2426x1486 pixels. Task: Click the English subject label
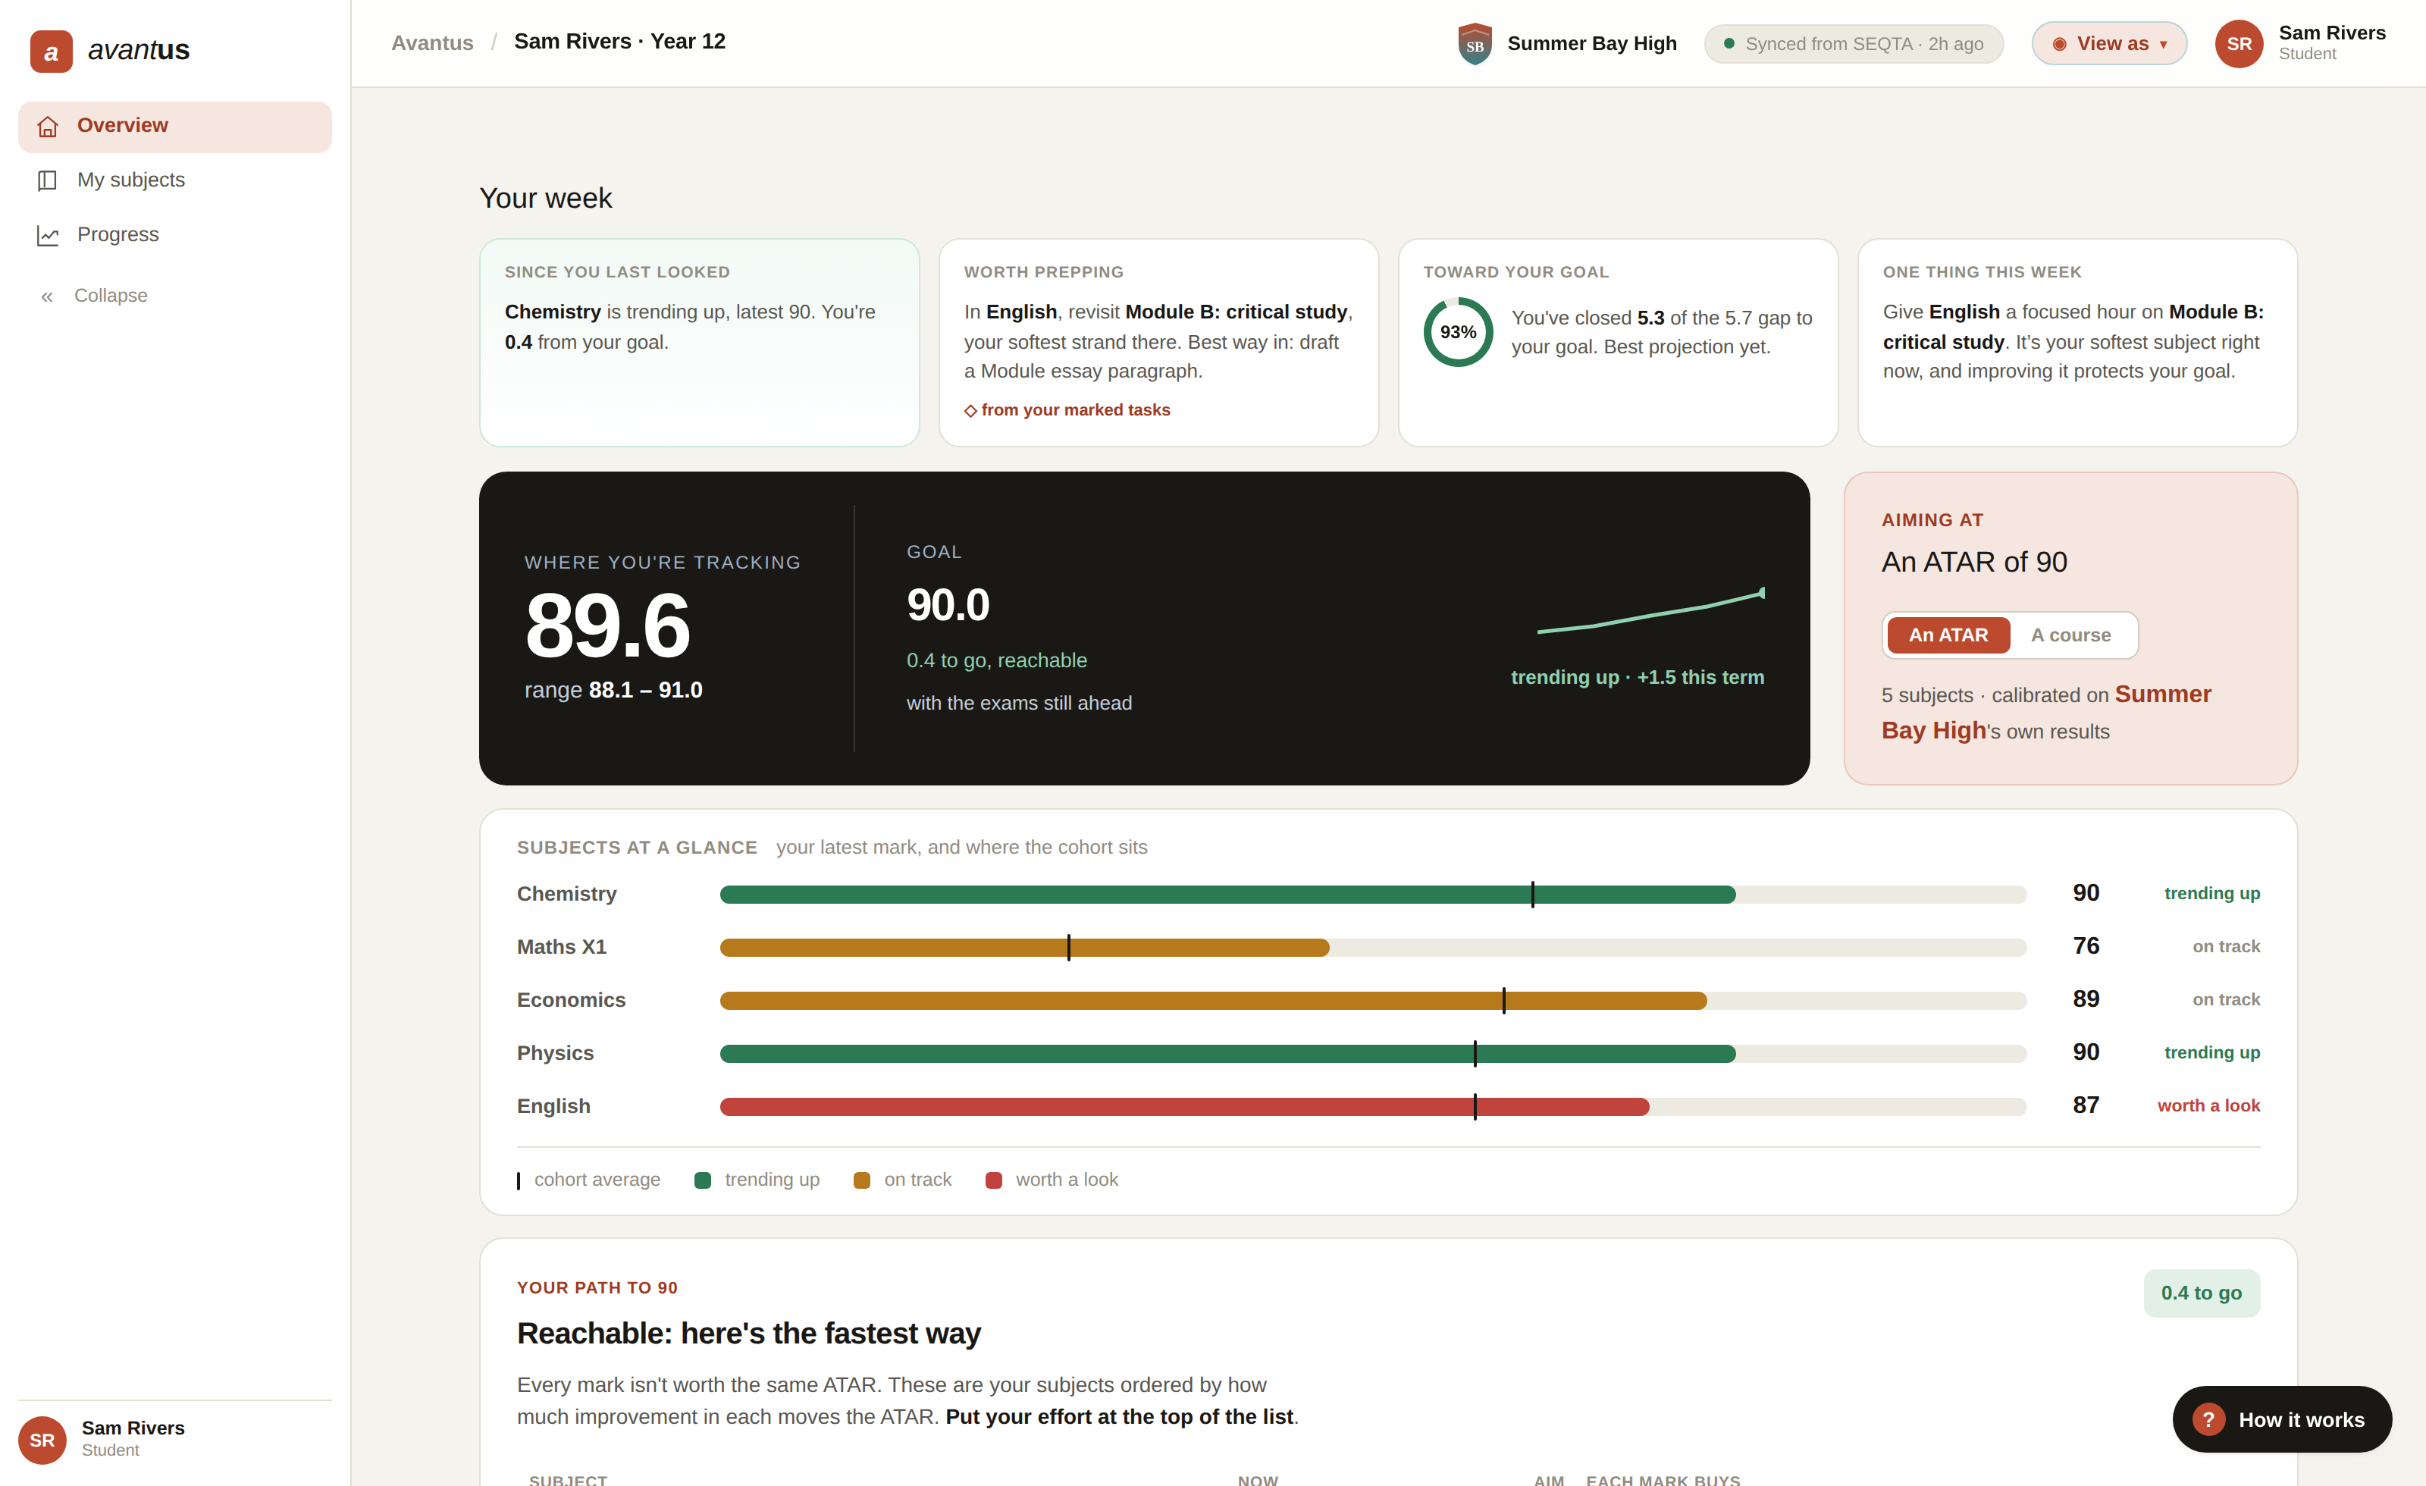[x=553, y=1106]
